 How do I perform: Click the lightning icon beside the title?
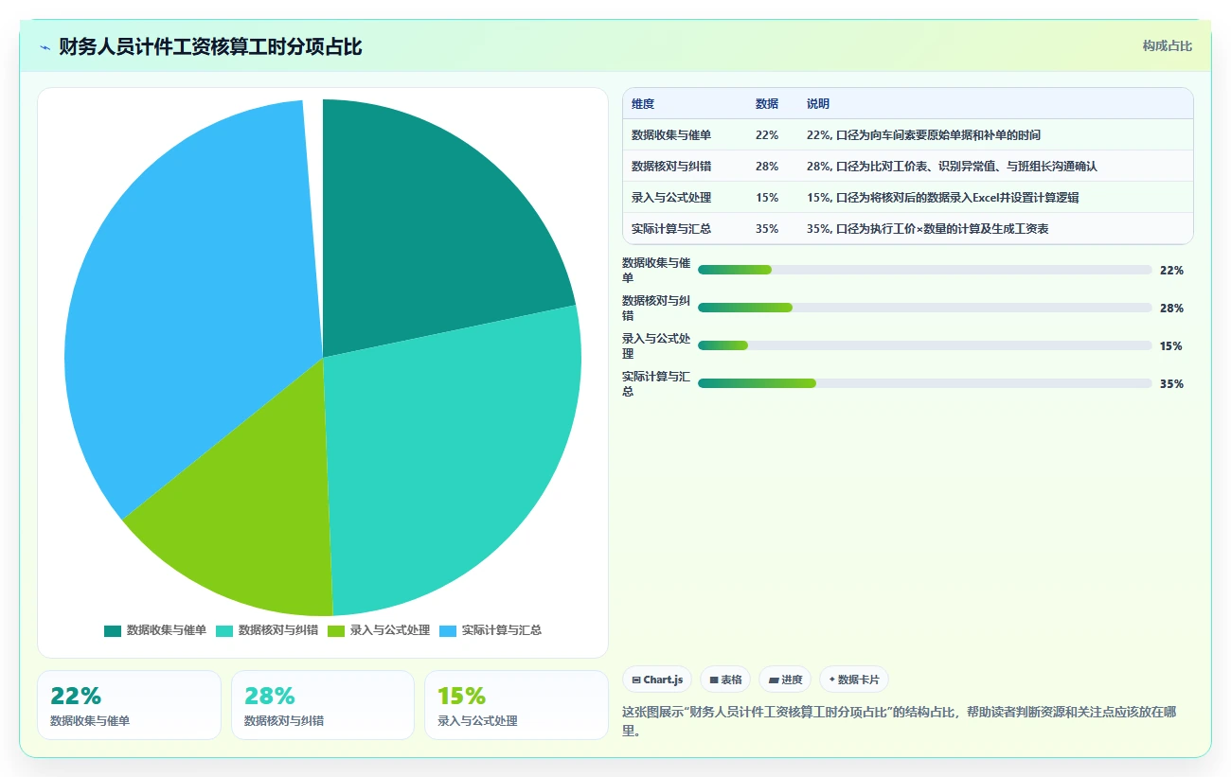[45, 47]
